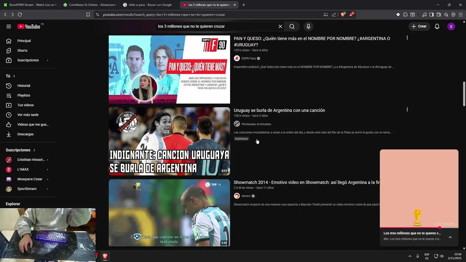The image size is (466, 262).
Task: Bookmark this page with the bookmark icon
Action: click(x=88, y=15)
